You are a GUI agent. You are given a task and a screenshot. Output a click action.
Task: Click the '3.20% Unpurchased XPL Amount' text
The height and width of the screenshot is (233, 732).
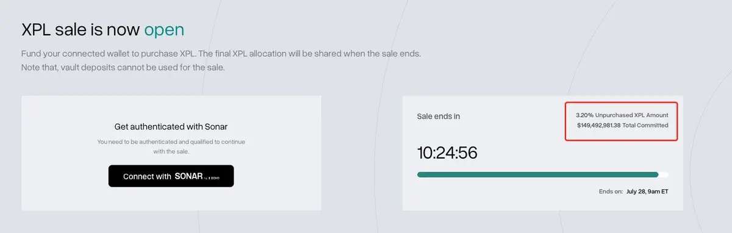(622, 115)
